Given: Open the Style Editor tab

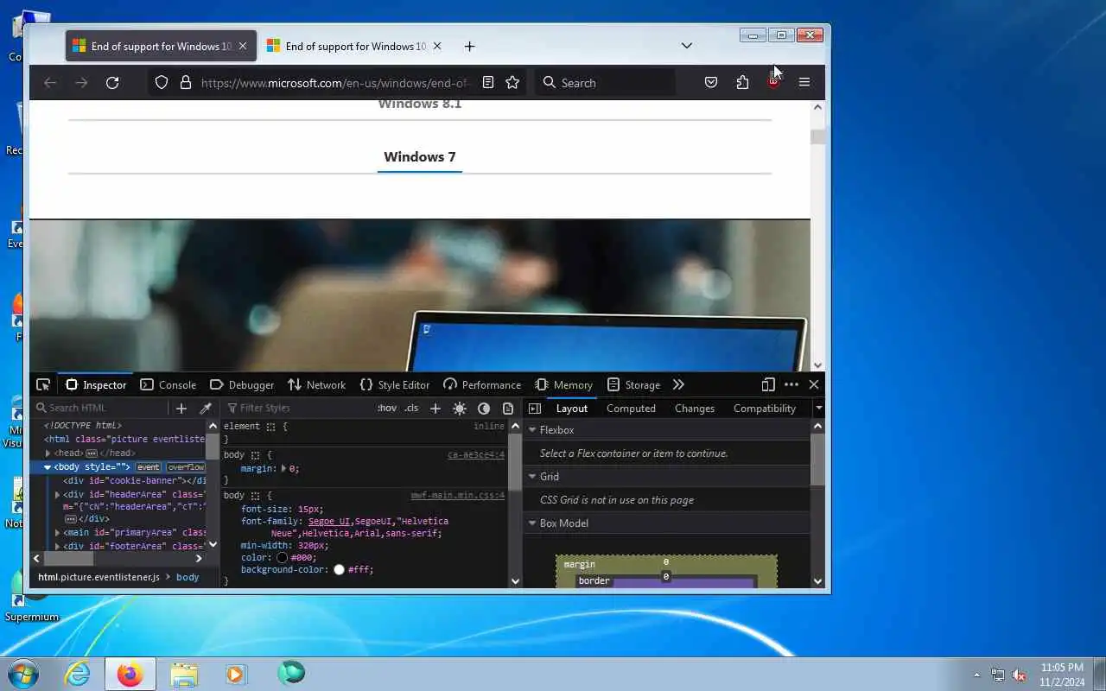Looking at the screenshot, I should (395, 384).
